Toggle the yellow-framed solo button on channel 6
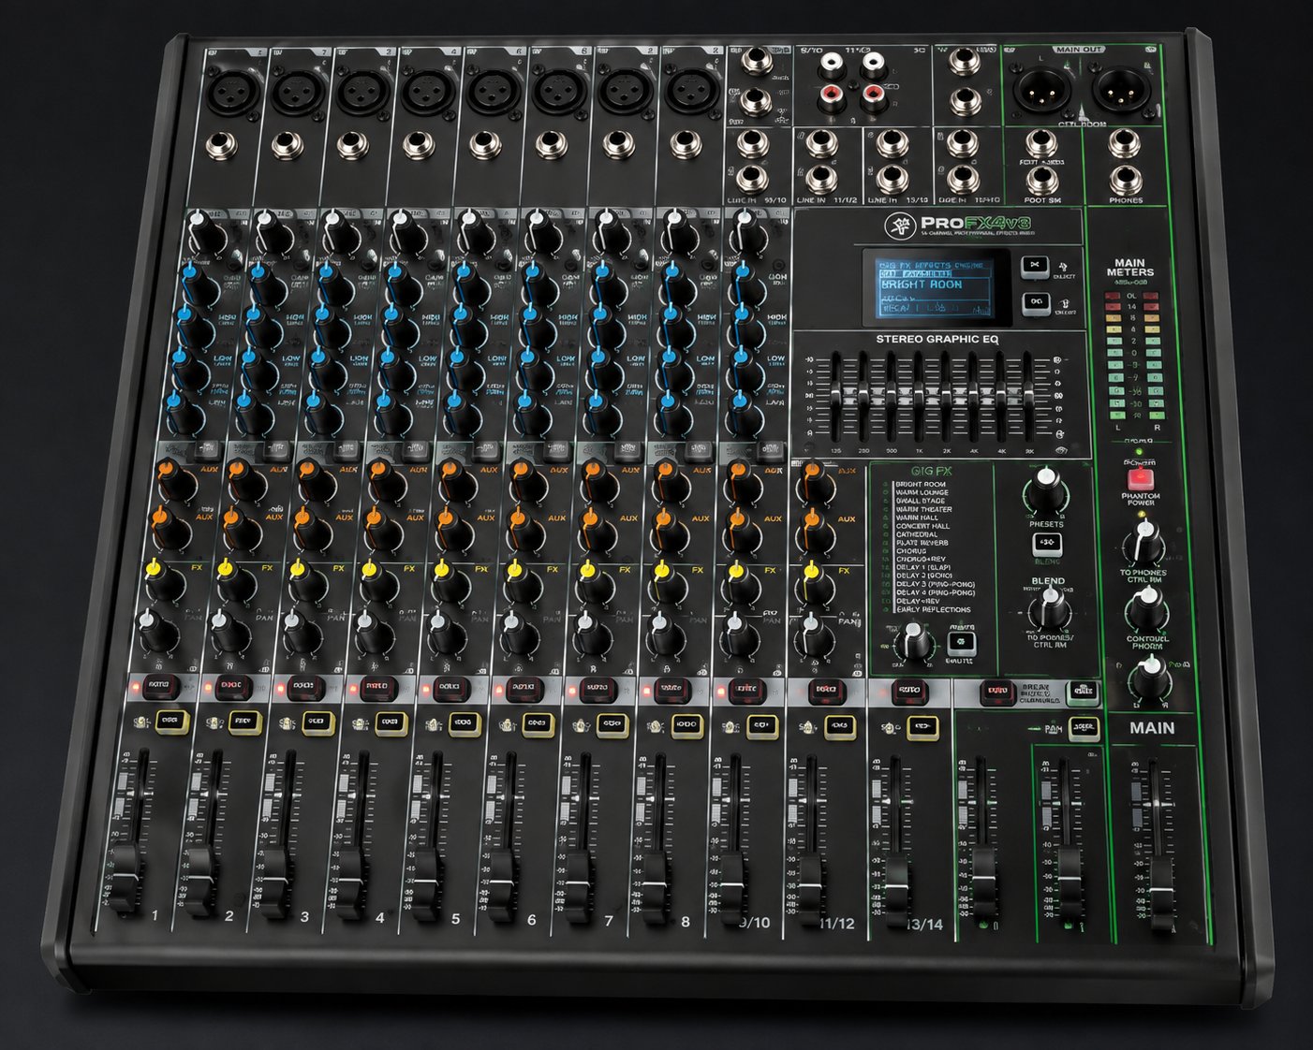1313x1050 pixels. point(538,723)
